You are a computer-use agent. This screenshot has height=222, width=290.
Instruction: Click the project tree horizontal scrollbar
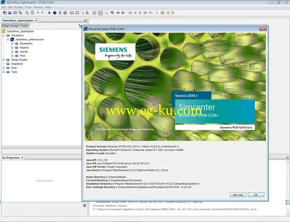pyautogui.click(x=41, y=148)
